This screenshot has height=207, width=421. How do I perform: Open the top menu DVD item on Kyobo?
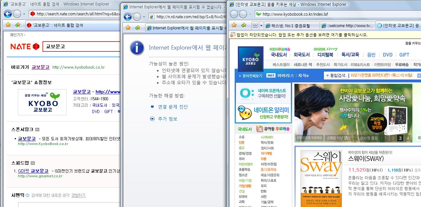pos(387,55)
